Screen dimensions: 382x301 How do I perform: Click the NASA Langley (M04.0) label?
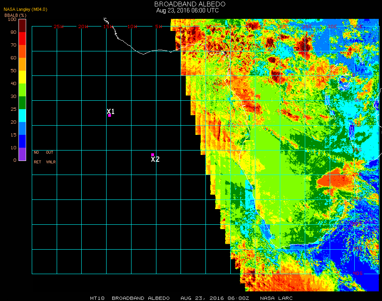pos(26,9)
